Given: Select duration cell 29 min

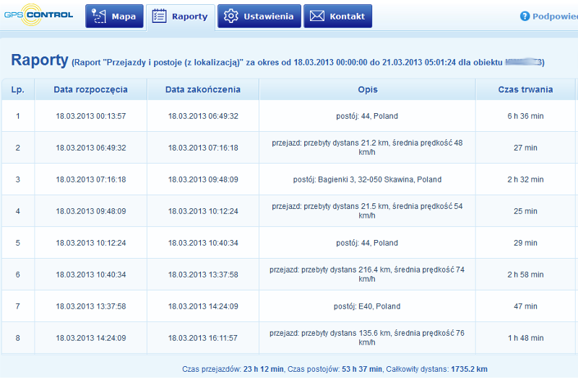Looking at the screenshot, I should pos(525,243).
